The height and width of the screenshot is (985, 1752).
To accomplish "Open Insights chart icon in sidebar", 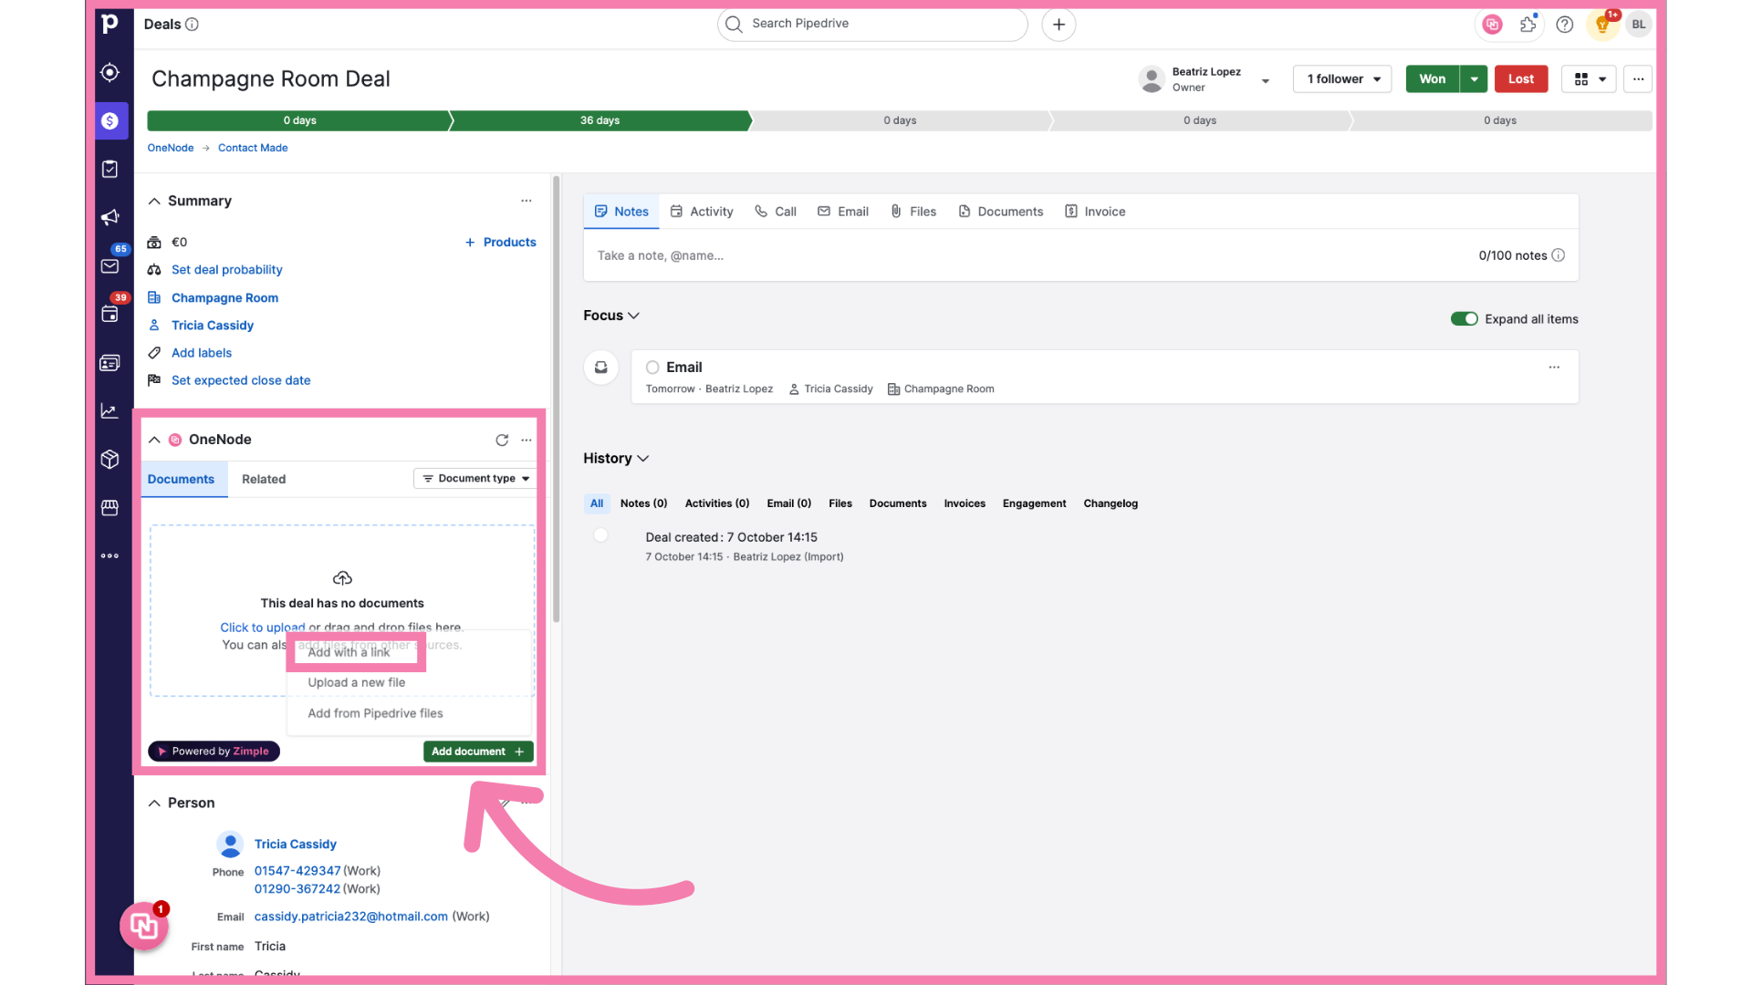I will pyautogui.click(x=109, y=410).
